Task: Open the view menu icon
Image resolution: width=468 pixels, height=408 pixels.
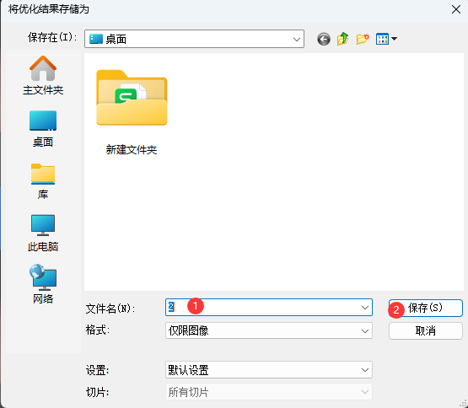Action: click(386, 39)
